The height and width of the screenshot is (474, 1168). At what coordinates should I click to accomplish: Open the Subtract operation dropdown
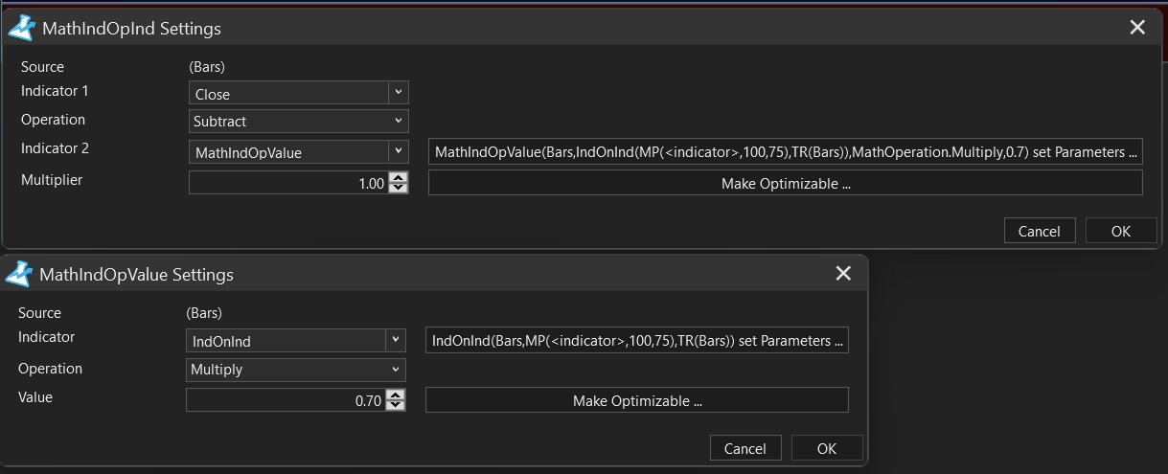299,121
